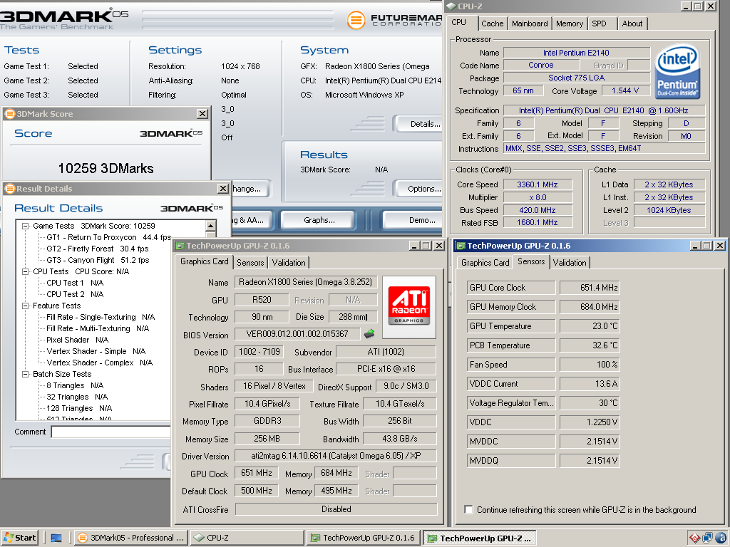The image size is (730, 547).
Task: Collapse the Game Tests tree node
Action: [x=26, y=226]
